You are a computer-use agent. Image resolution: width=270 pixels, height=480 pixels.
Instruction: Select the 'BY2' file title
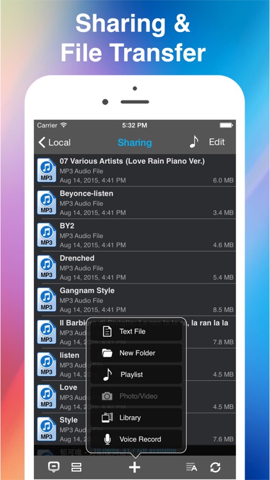[x=67, y=226]
